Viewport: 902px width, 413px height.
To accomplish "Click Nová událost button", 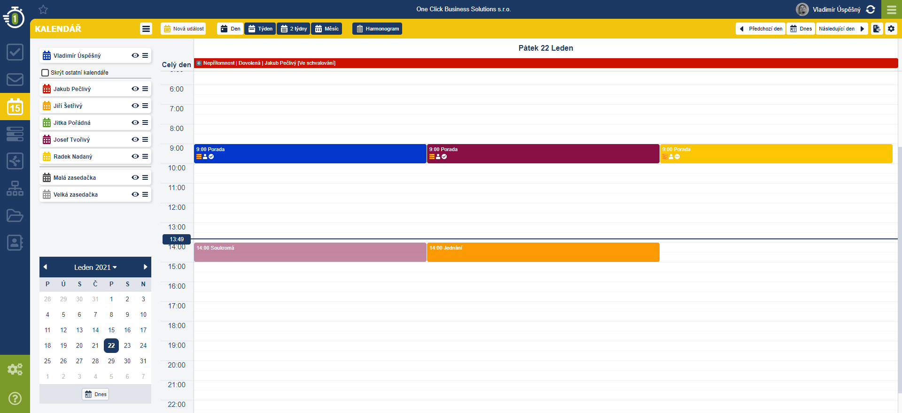I will pyautogui.click(x=183, y=29).
